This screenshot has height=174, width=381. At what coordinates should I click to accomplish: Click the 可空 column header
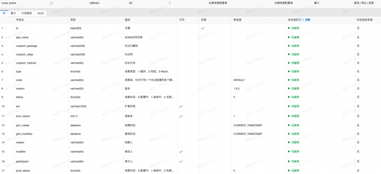(x=182, y=20)
